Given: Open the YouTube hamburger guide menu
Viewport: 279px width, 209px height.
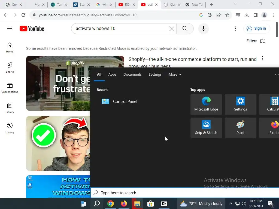Looking at the screenshot, I should 10,28.
